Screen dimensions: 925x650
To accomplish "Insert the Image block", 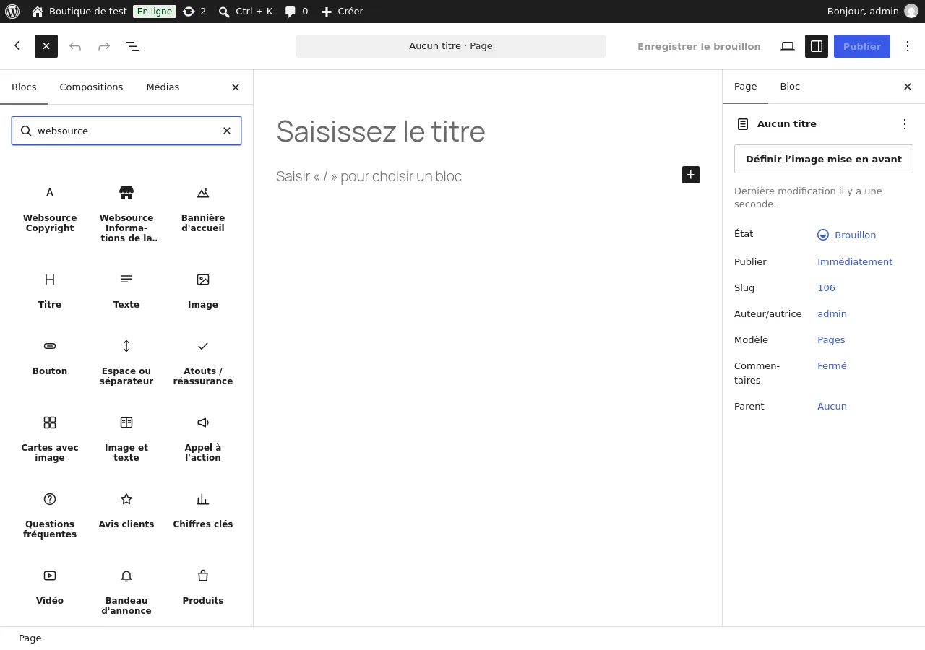I will [203, 290].
